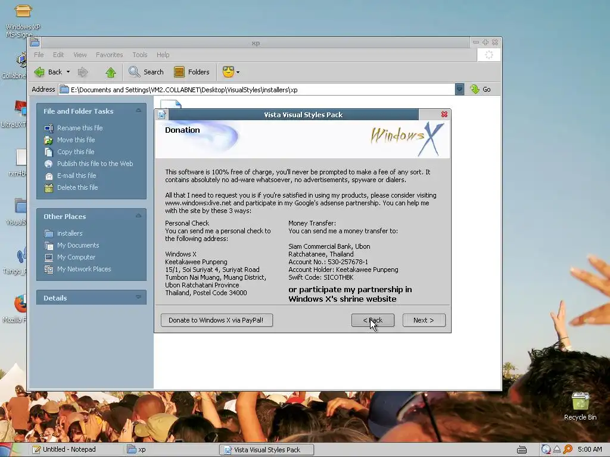Click the on-screen keyboard tray icon
This screenshot has width=610, height=457.
(x=522, y=450)
